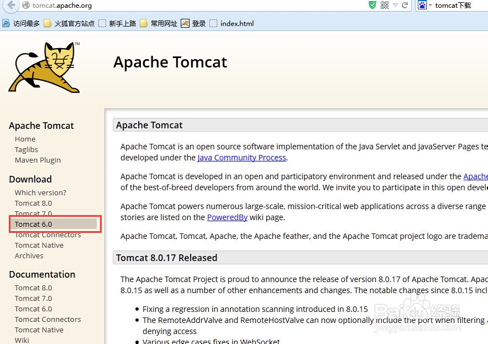Viewport: 488px width, 344px height.
Task: Follow the Java Community Process link
Action: pyautogui.click(x=242, y=158)
